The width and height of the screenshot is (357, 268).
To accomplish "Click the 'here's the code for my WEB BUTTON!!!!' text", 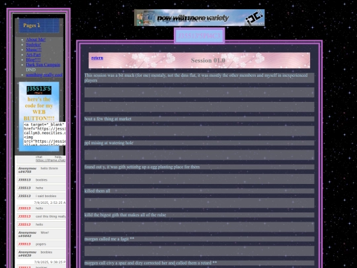I will (39, 109).
